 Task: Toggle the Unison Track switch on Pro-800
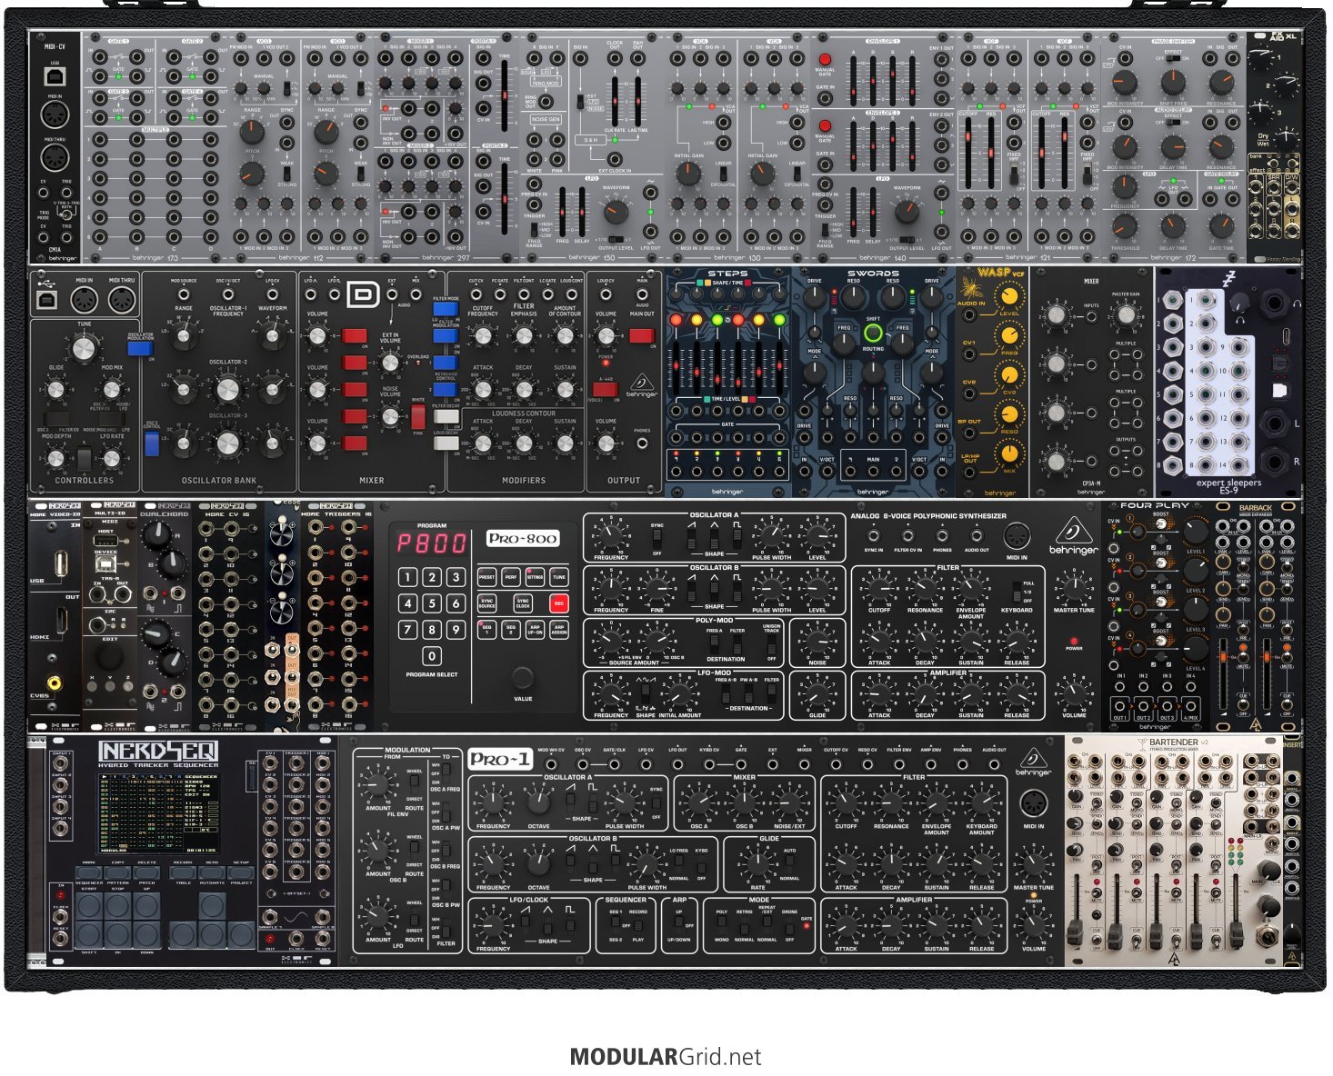(771, 643)
